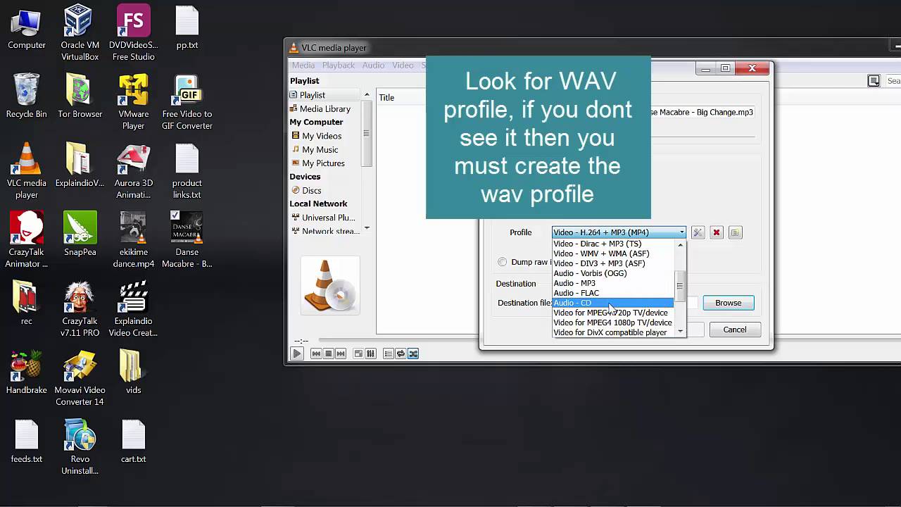The image size is (901, 507).
Task: Open VMware Player desktop icon
Action: click(133, 103)
